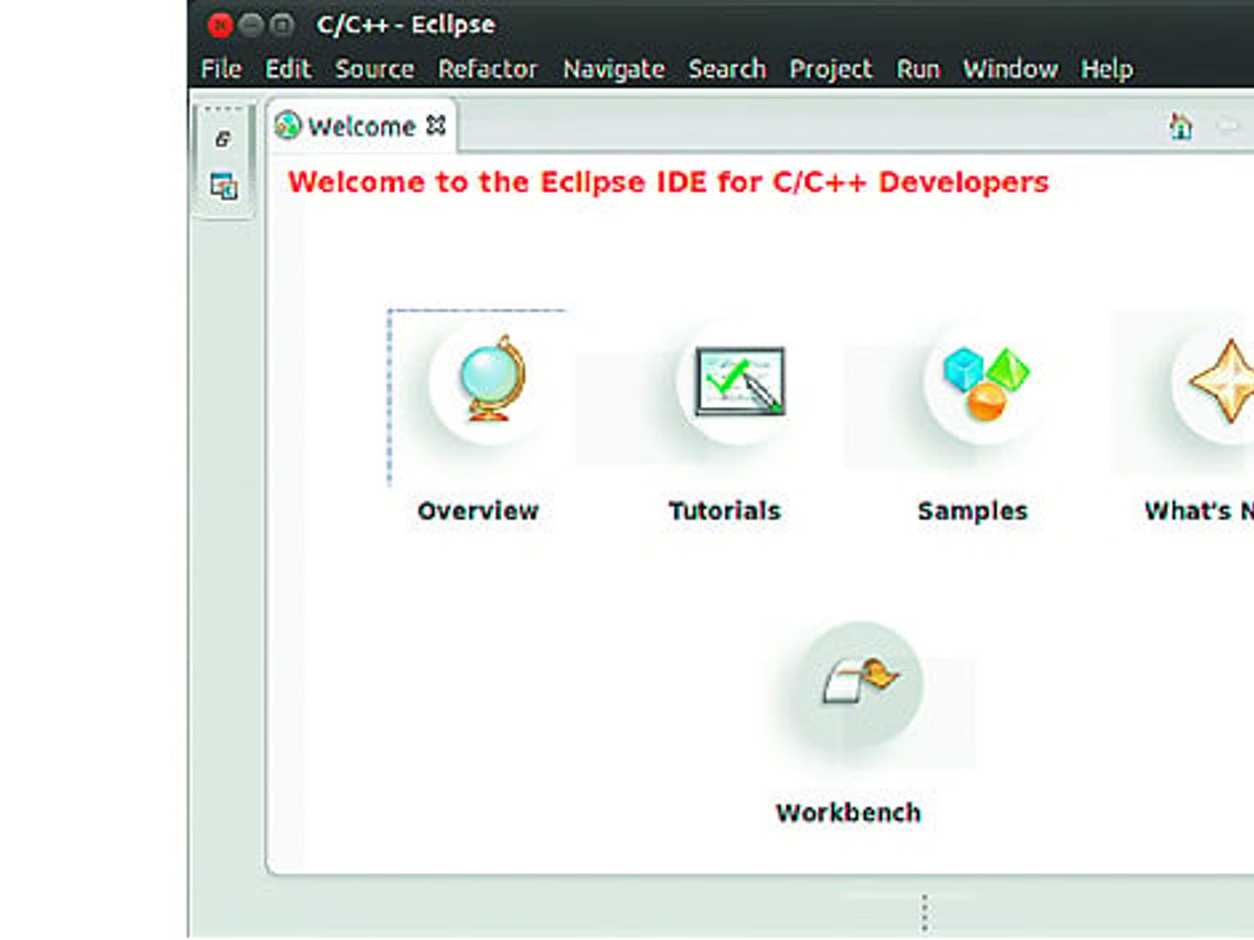
Task: Open the Source menu
Action: click(374, 69)
